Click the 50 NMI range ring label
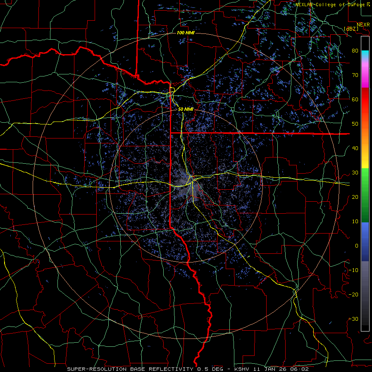 click(186, 109)
